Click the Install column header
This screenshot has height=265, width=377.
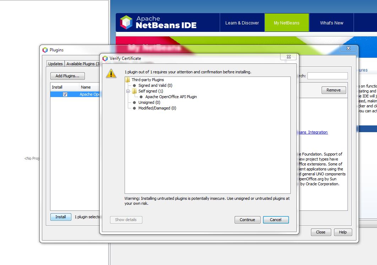click(x=65, y=87)
